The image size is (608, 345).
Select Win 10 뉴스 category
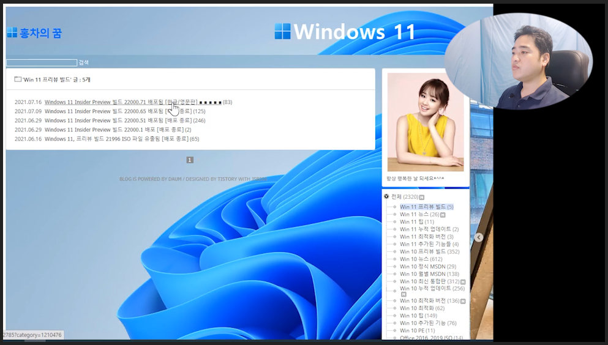[421, 259]
